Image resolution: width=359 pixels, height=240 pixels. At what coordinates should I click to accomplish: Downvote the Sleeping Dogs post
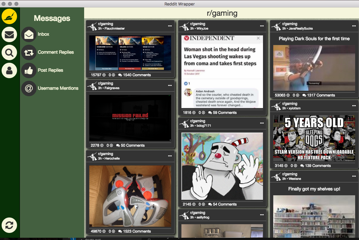tap(295, 166)
